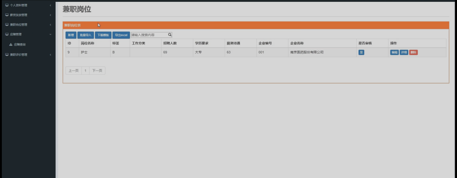The height and width of the screenshot is (178, 457).
Task: Open the 应聘管理 menu
Action: [x=28, y=34]
